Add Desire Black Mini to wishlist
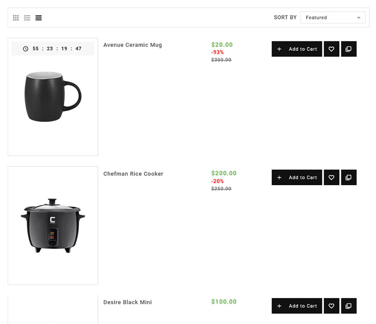The width and height of the screenshot is (376, 324). pos(332,306)
